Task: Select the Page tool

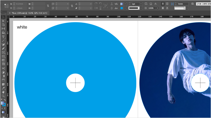Action: coord(3,25)
